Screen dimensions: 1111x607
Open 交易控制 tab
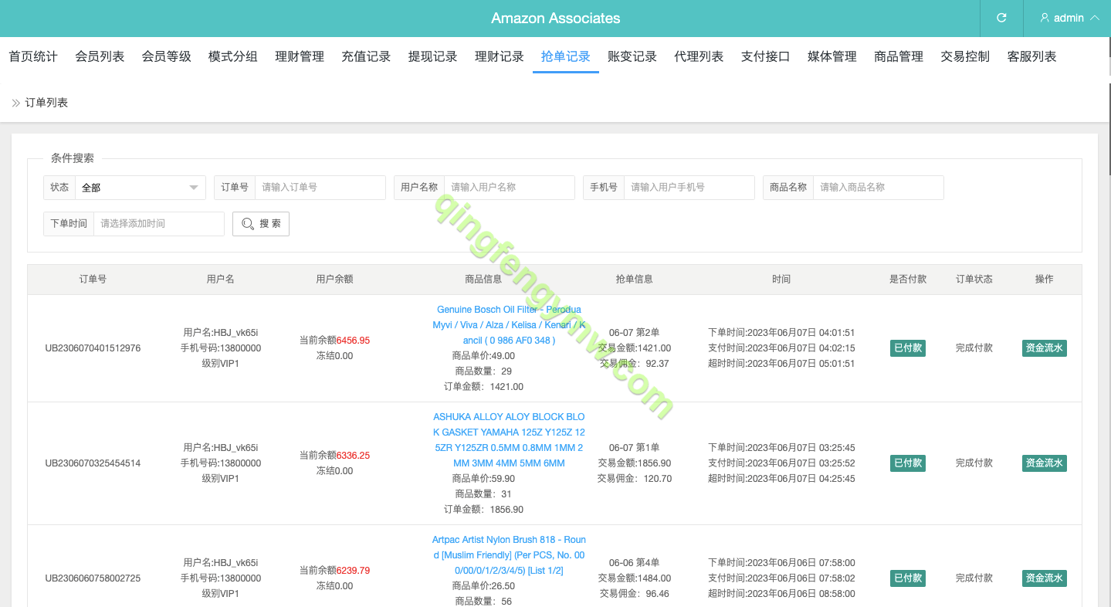tap(965, 56)
